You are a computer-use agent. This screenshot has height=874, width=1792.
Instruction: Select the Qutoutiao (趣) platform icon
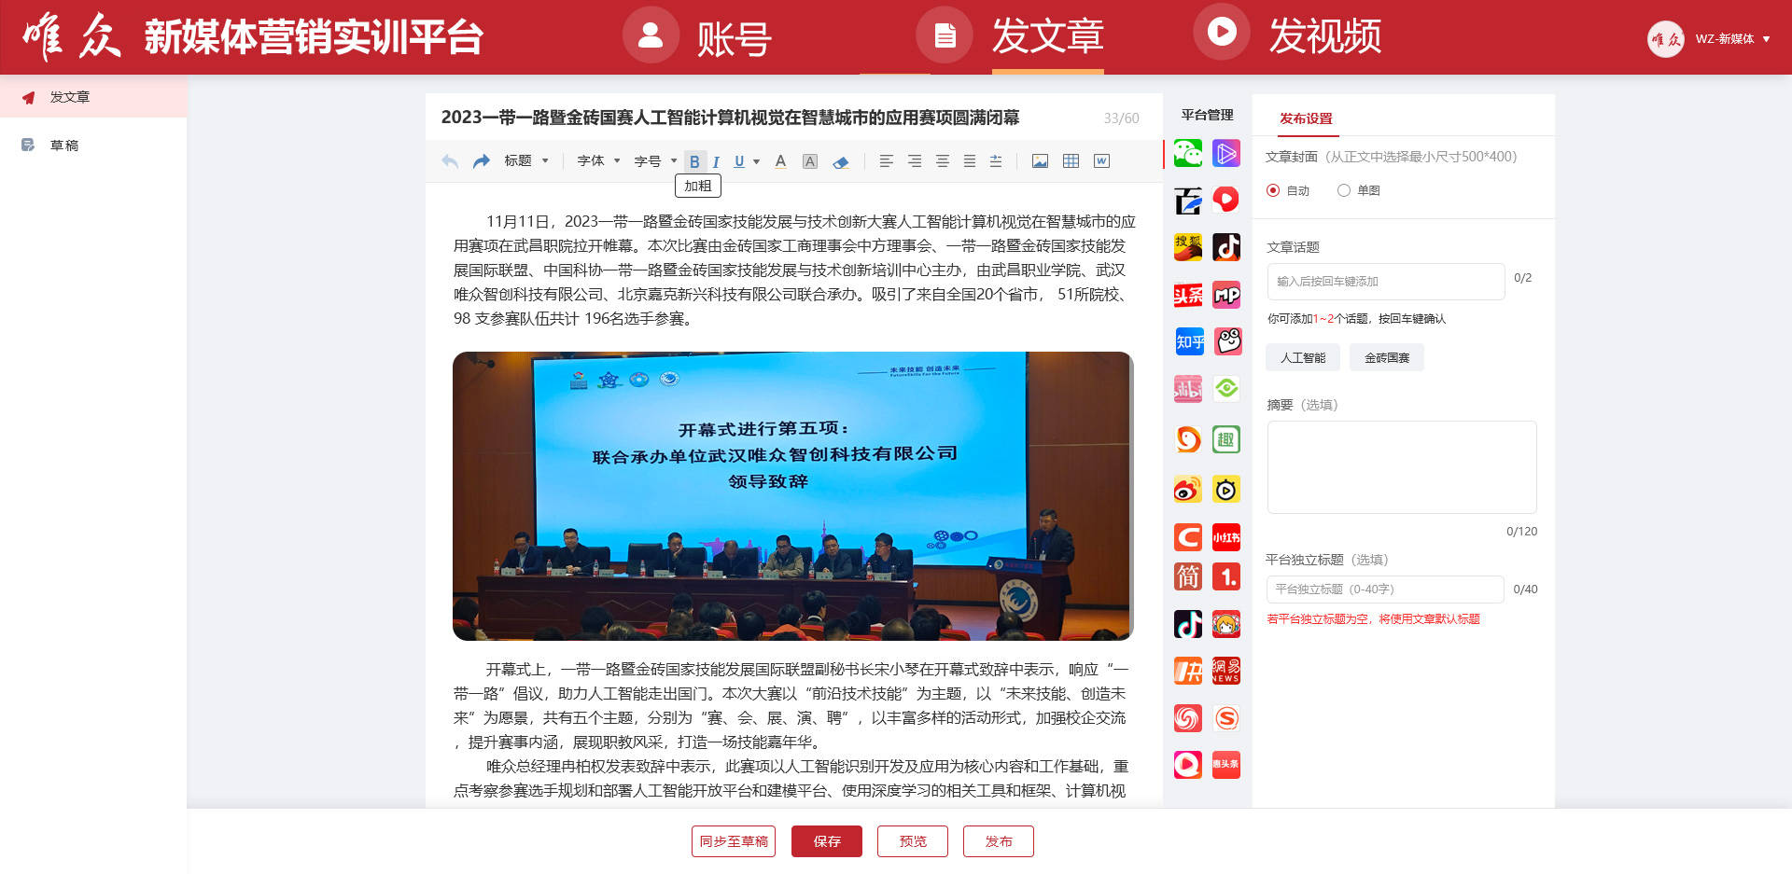[1226, 439]
